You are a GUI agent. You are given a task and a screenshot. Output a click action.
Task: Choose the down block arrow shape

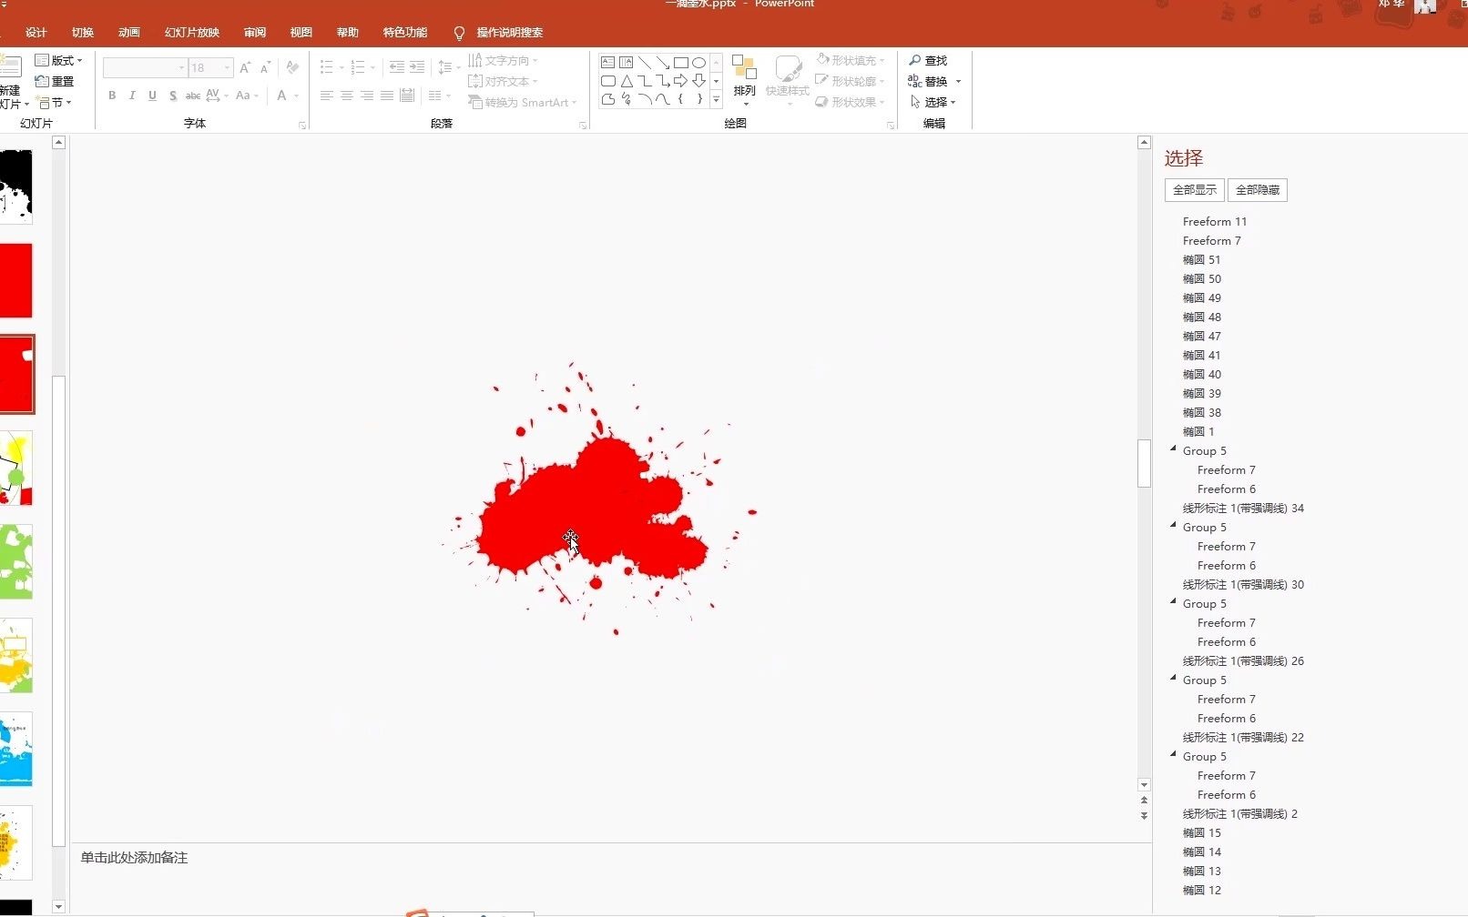pos(698,81)
